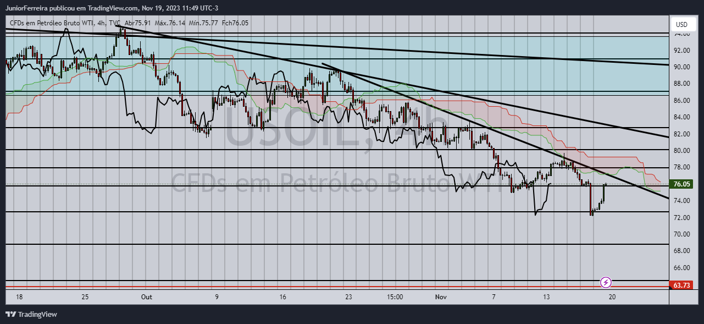
Task: Click the 74.00 price axis label
Action: [x=681, y=201]
